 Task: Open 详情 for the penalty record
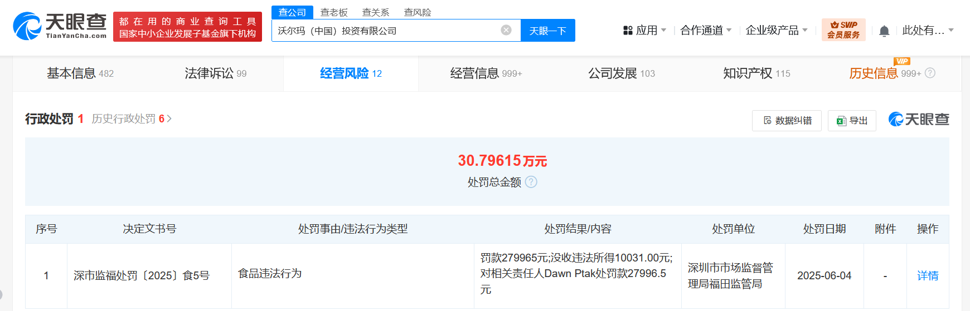point(928,275)
